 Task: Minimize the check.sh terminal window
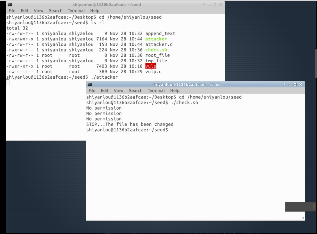(x=290, y=85)
